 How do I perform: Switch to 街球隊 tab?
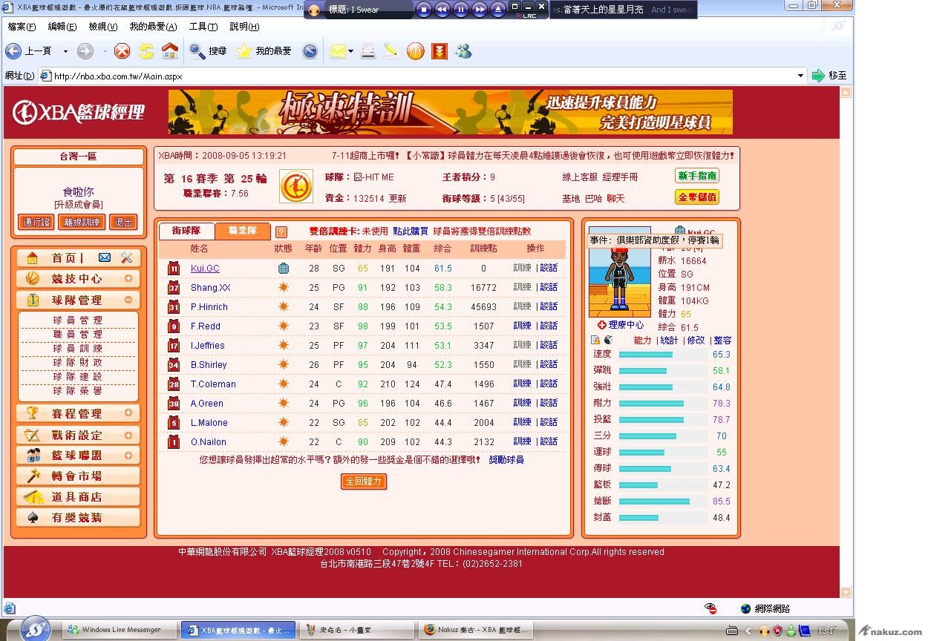[x=186, y=231]
